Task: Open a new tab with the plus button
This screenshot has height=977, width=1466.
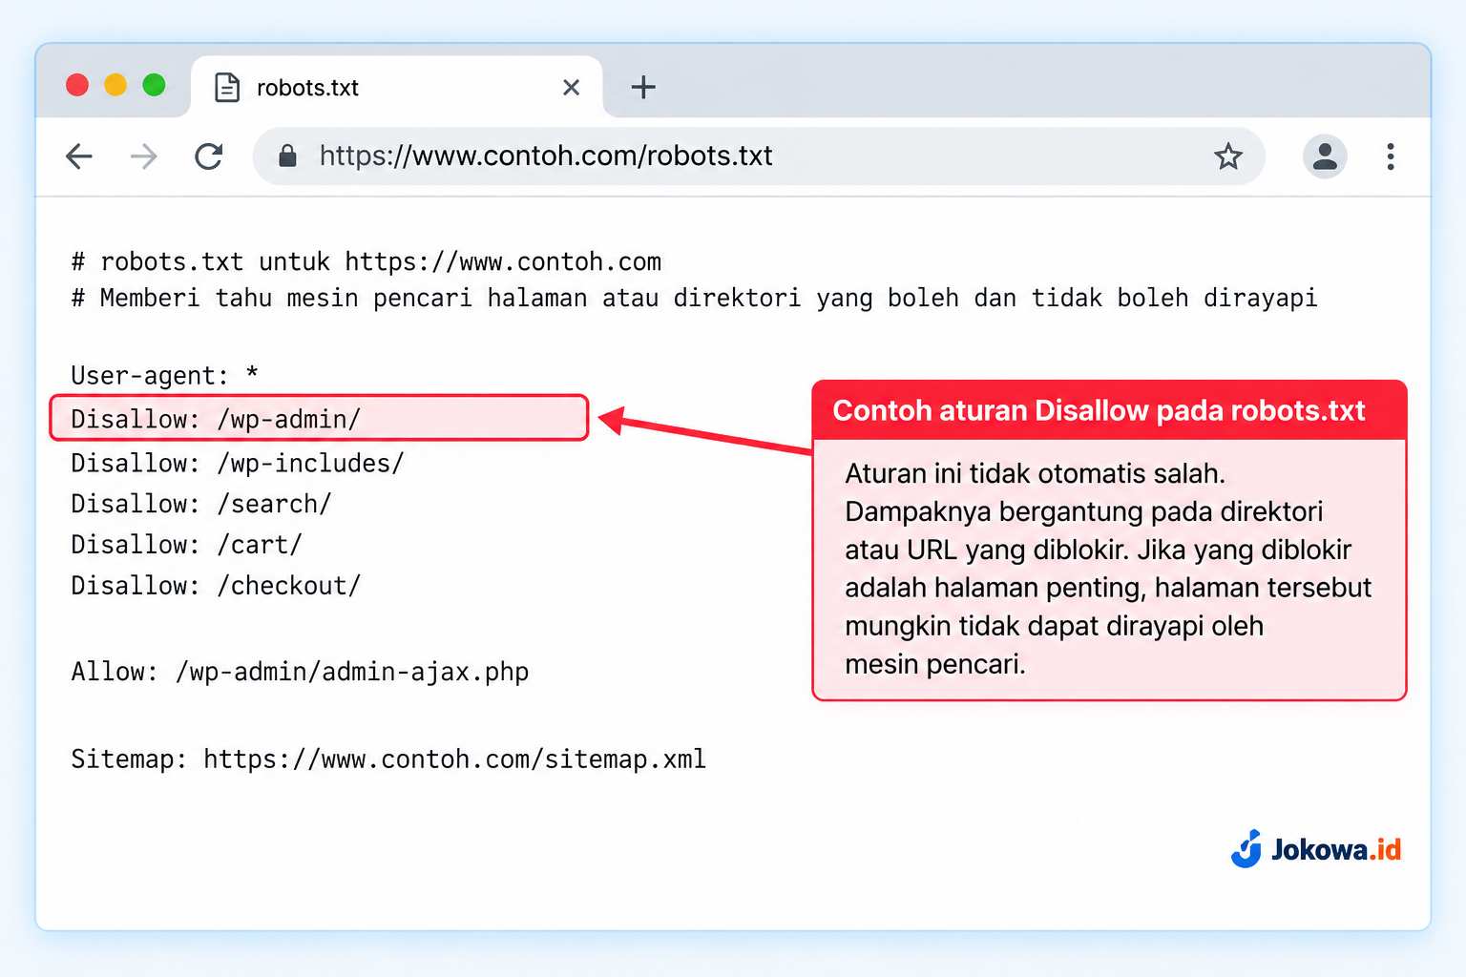Action: (x=643, y=87)
